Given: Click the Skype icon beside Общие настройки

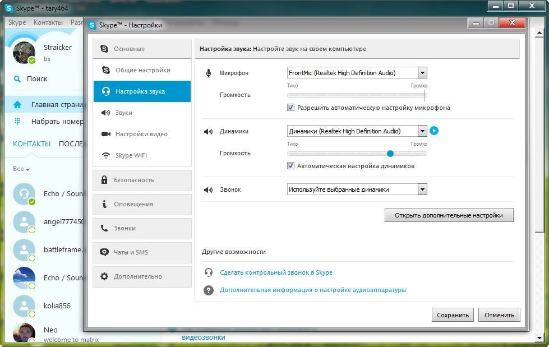Looking at the screenshot, I should point(106,70).
